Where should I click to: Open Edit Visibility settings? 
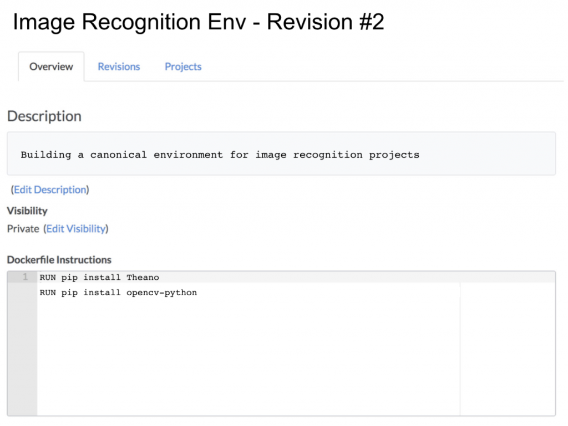pyautogui.click(x=76, y=228)
